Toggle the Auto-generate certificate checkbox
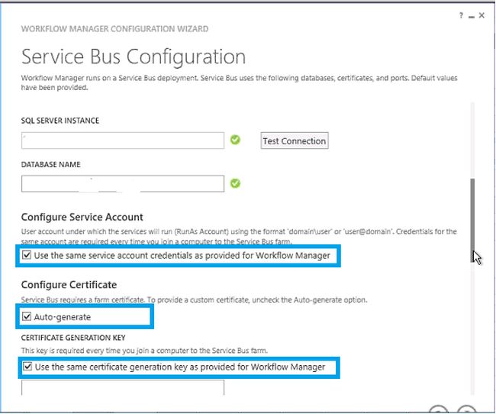The height and width of the screenshot is (414, 496). click(x=28, y=317)
